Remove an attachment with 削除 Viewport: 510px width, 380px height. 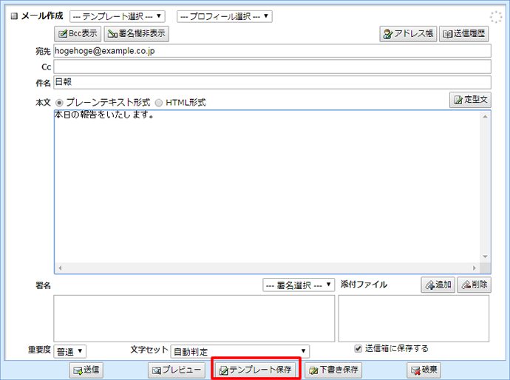[474, 285]
